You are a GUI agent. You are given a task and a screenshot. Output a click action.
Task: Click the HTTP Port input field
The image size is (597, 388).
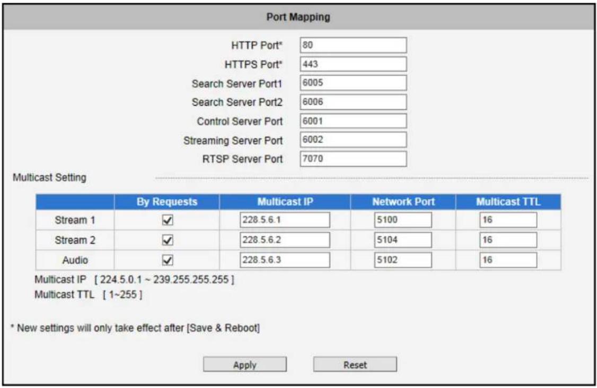[353, 45]
